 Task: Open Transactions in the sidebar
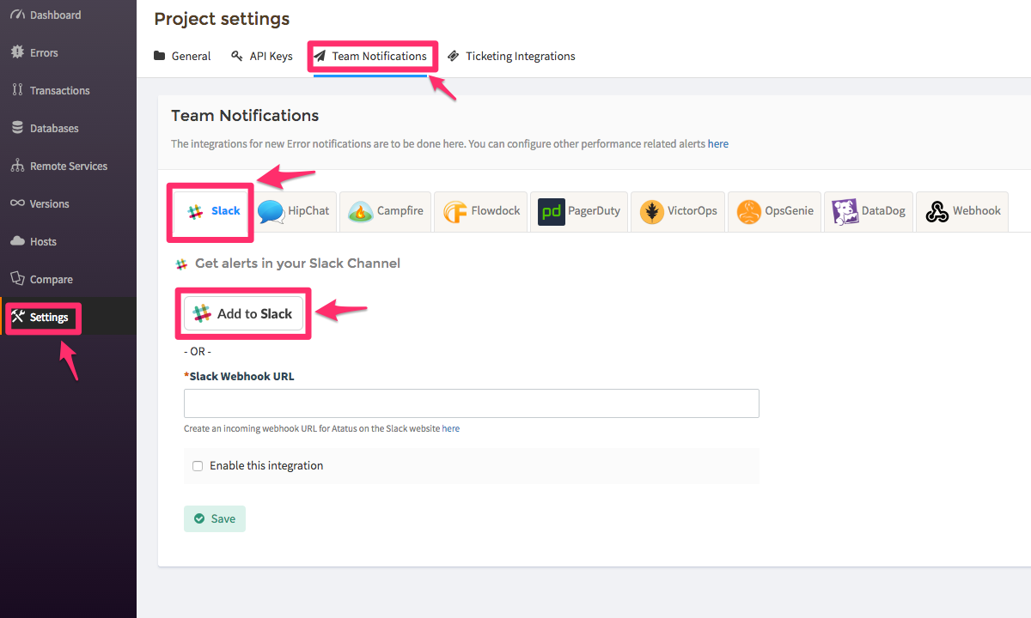[68, 90]
